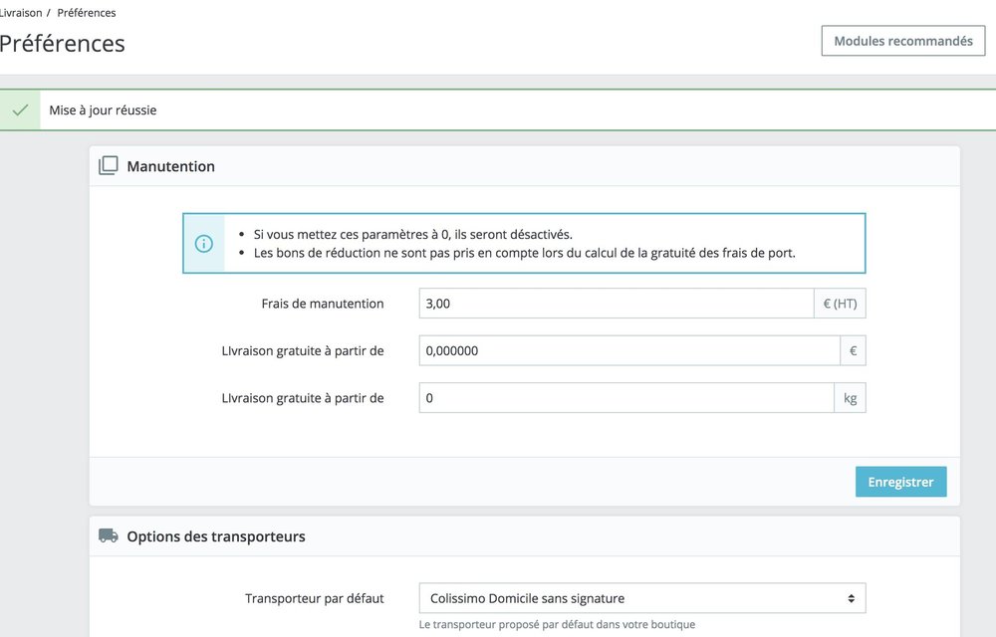Edit free shipping price threshold field
996x637 pixels.
tap(629, 350)
